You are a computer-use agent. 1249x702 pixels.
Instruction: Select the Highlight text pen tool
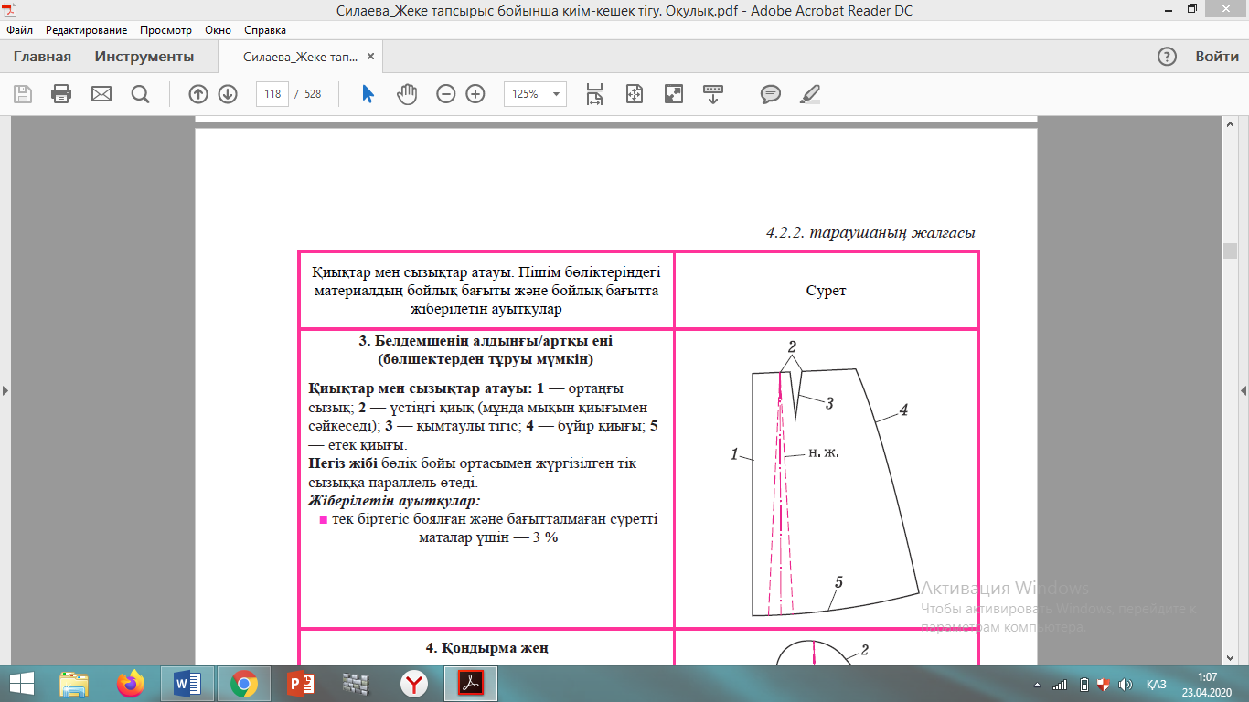pos(810,94)
